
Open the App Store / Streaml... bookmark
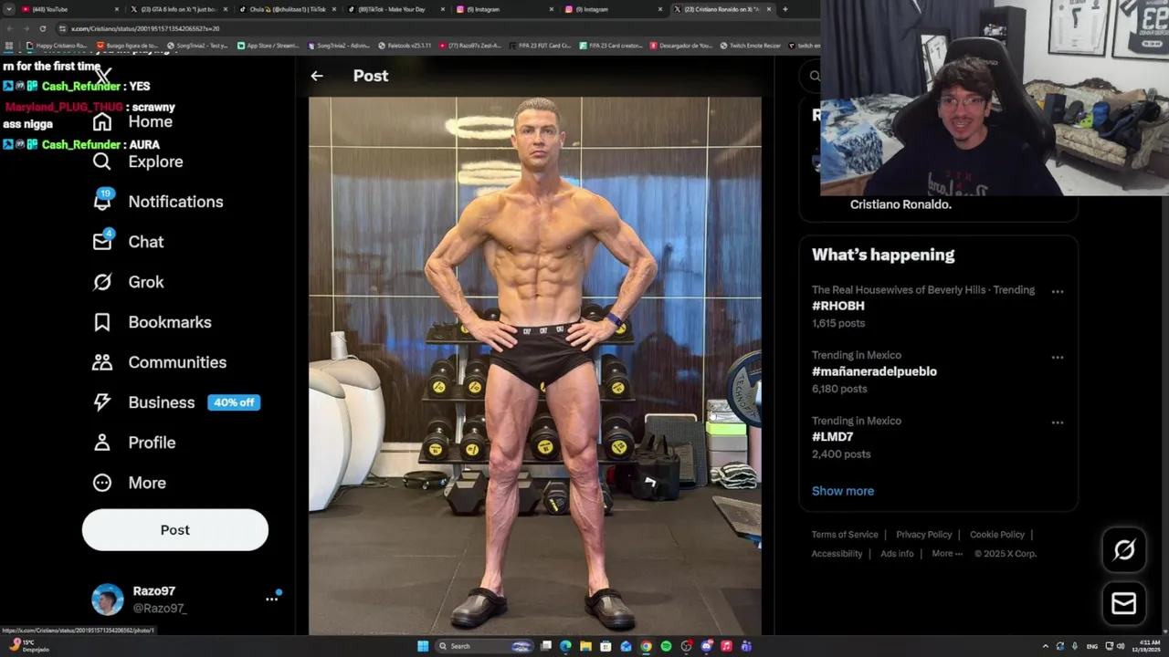point(269,46)
